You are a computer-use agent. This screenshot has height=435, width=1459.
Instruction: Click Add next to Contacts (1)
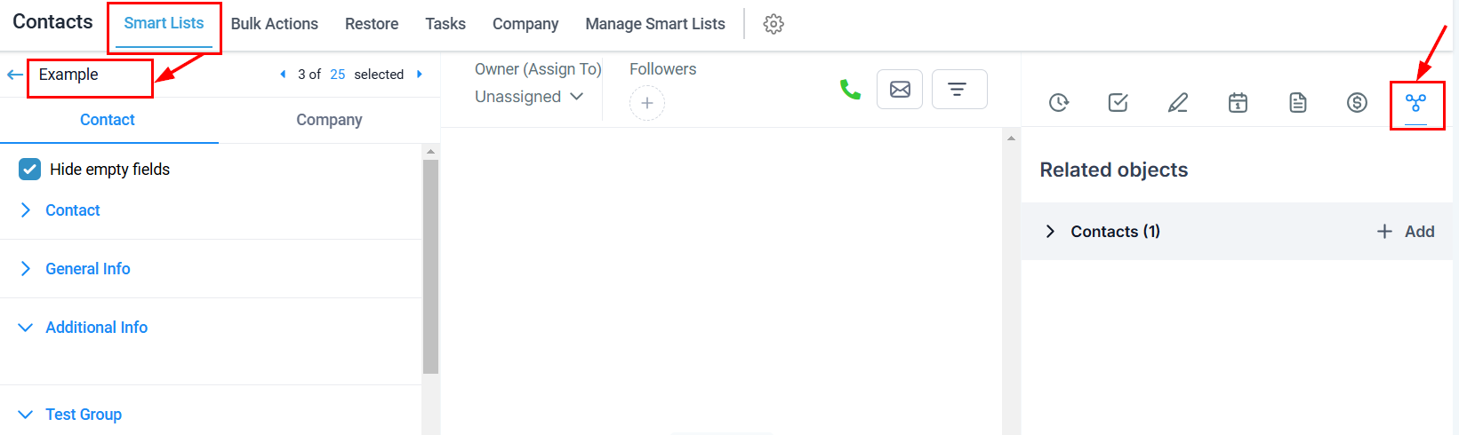[x=1406, y=232]
